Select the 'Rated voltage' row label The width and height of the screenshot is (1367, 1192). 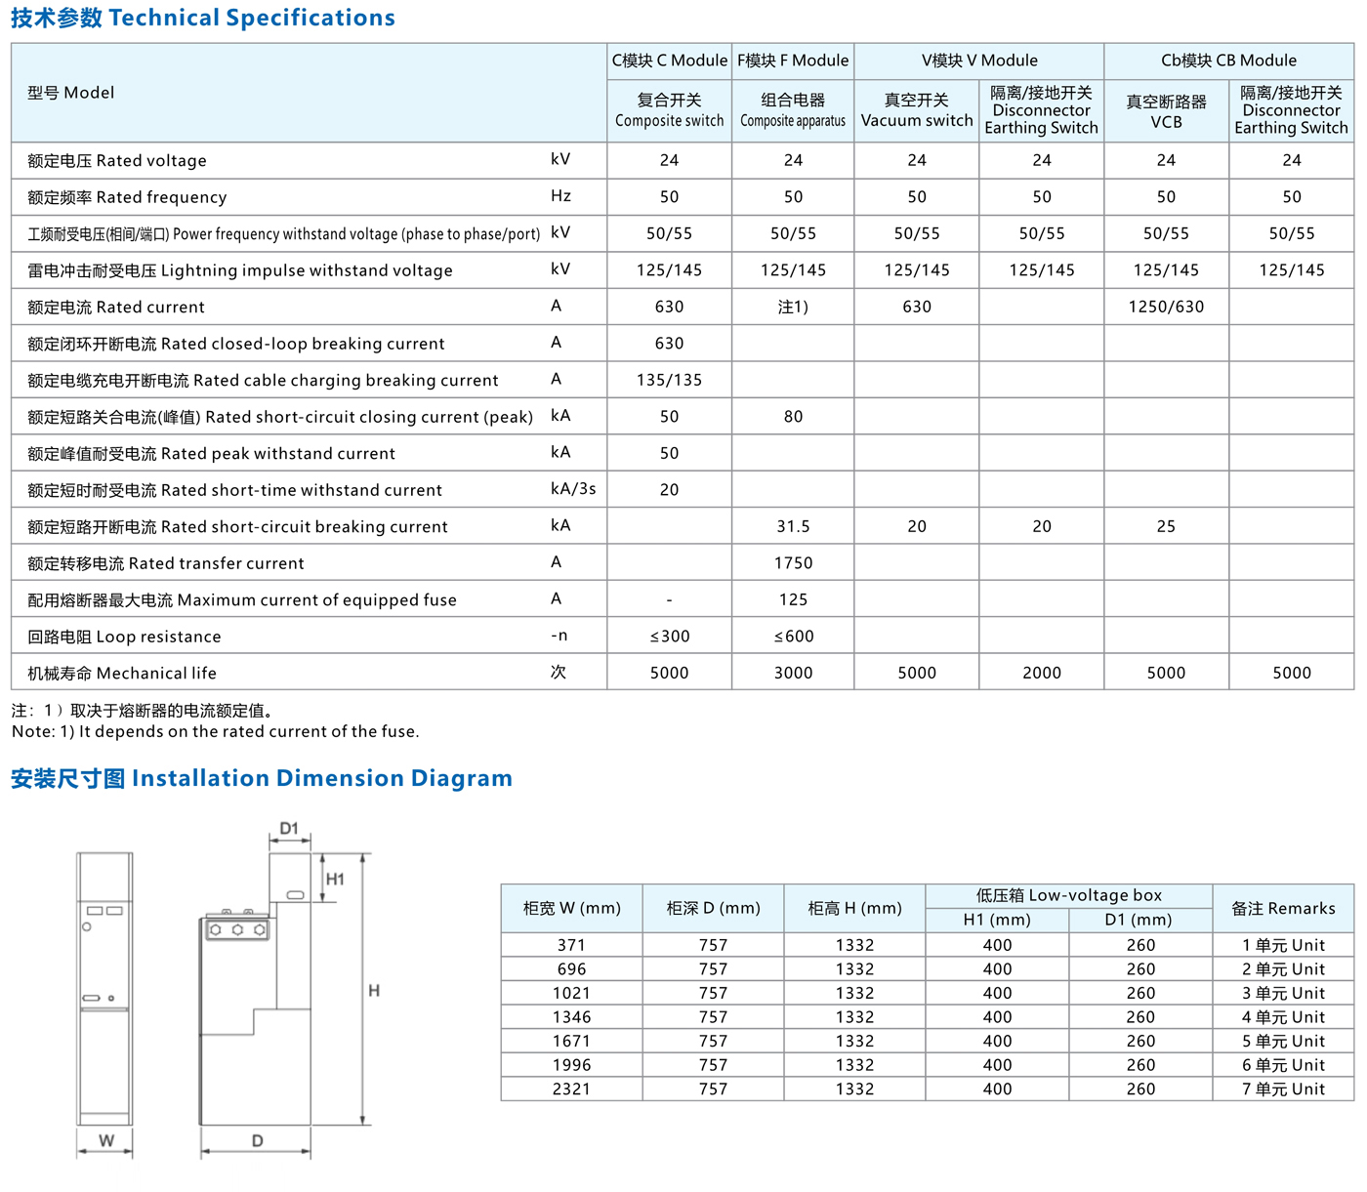117,161
